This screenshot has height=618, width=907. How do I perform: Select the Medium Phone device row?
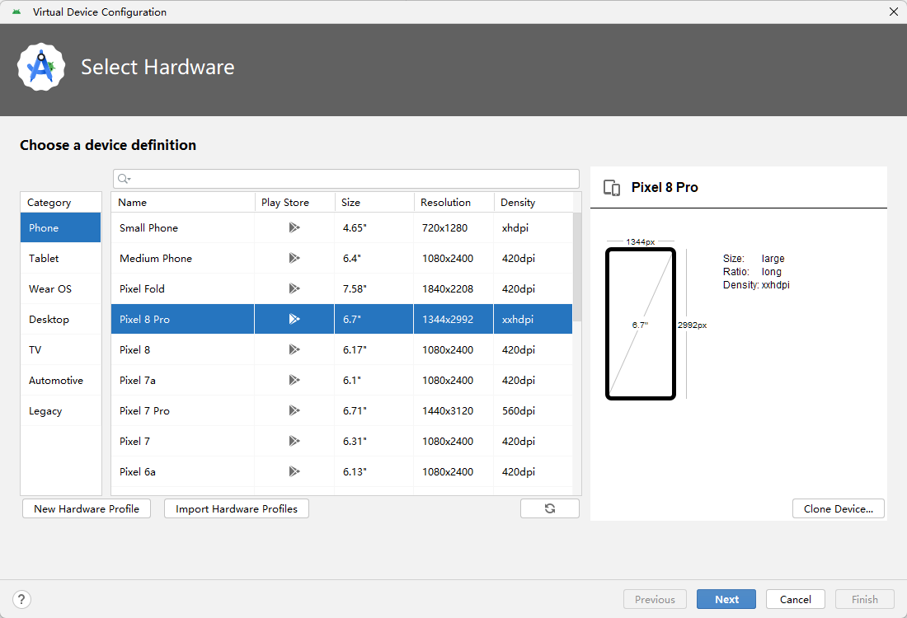pyautogui.click(x=342, y=259)
